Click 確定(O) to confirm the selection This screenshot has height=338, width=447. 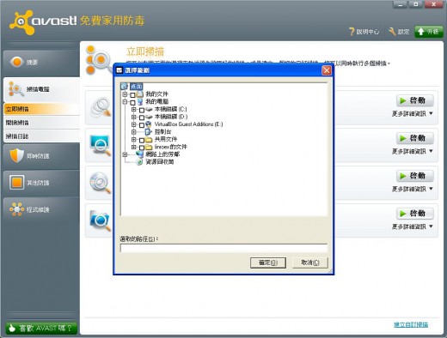(x=268, y=263)
